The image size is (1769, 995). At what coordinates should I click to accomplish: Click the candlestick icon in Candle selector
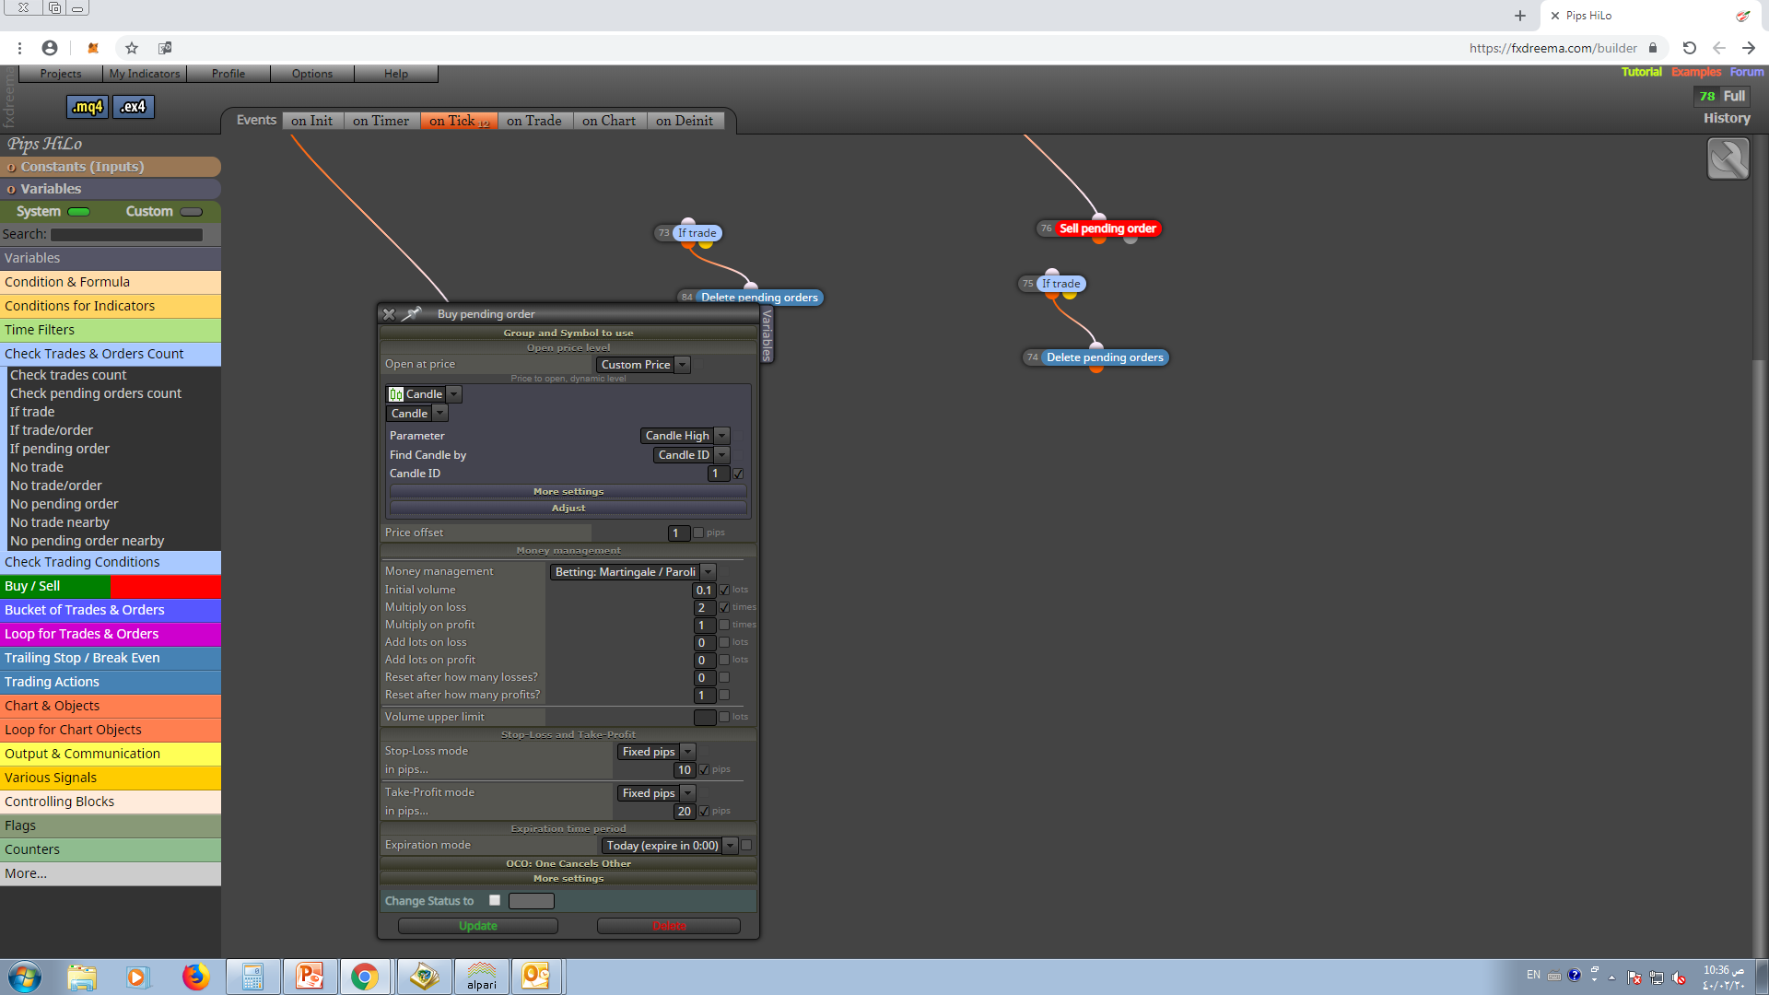[396, 394]
